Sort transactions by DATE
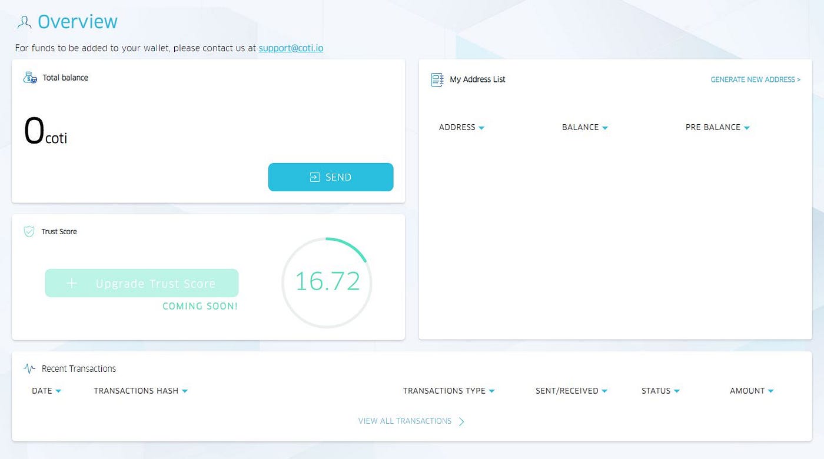The image size is (824, 459). click(x=46, y=391)
